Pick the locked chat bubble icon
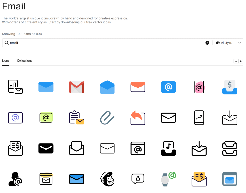The image size is (246, 193). click(138, 179)
